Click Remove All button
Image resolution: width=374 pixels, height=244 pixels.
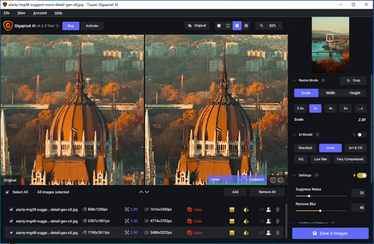[267, 192]
